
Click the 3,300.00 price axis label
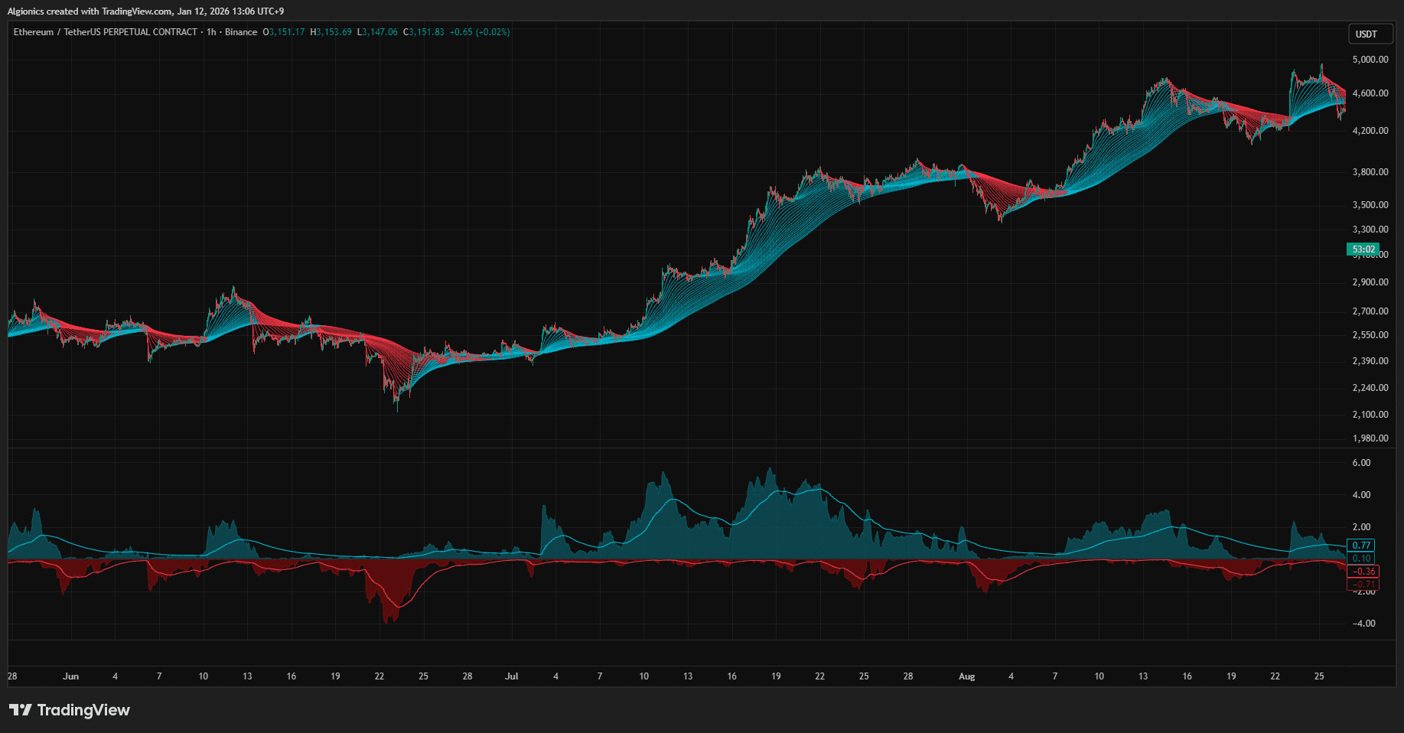coord(1370,230)
